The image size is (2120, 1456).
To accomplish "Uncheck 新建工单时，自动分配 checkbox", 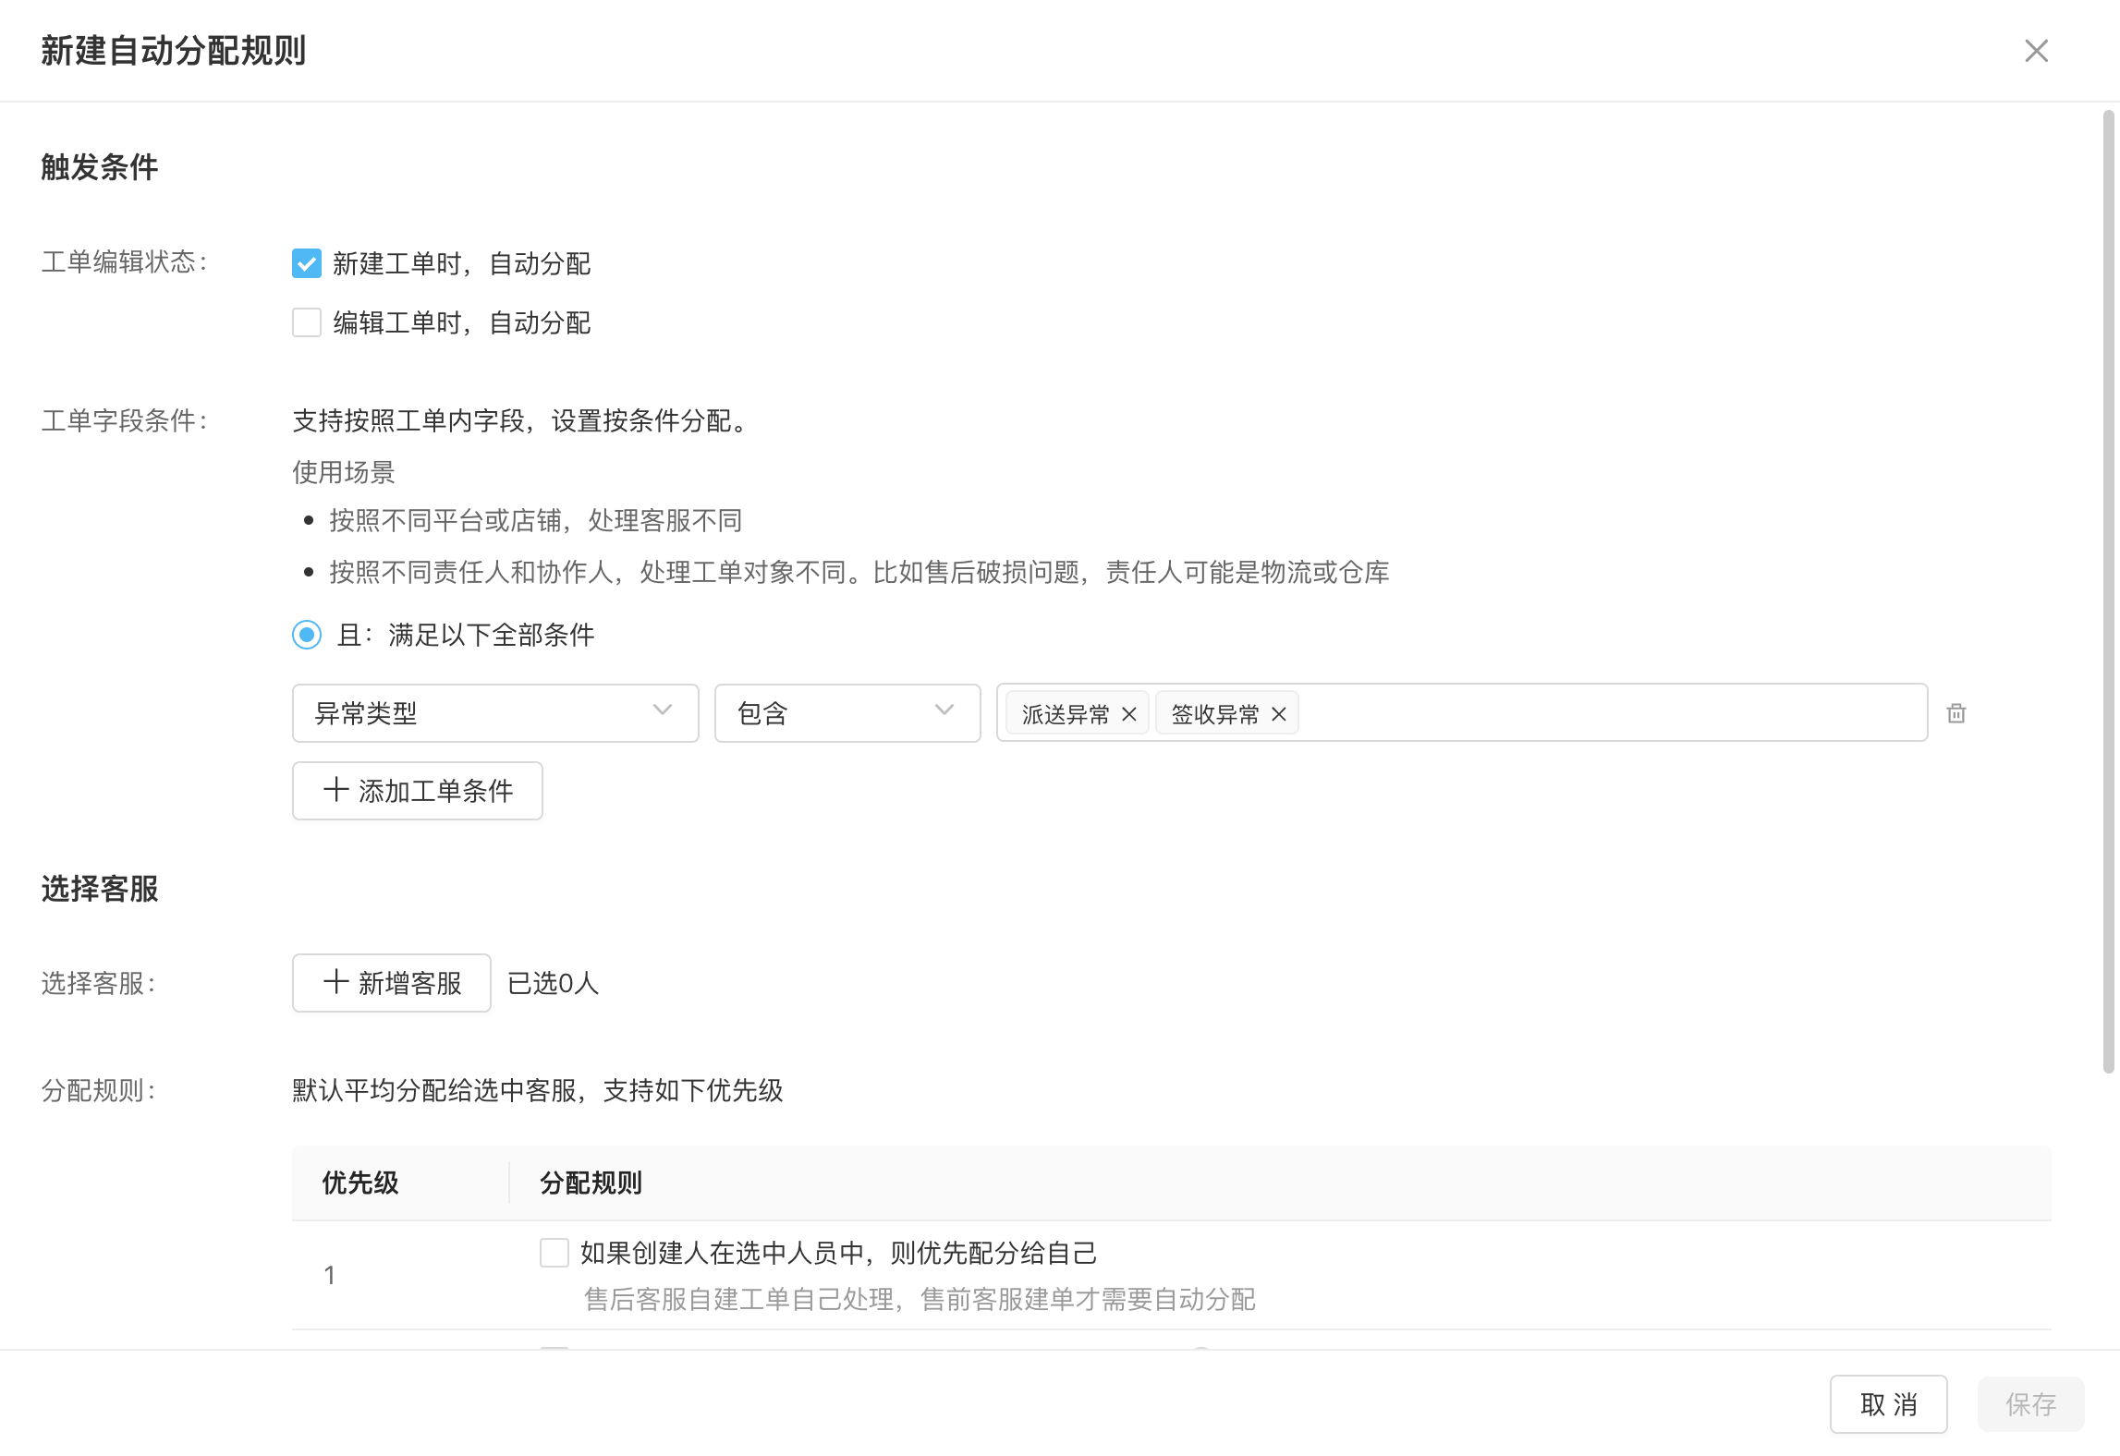I will click(307, 263).
